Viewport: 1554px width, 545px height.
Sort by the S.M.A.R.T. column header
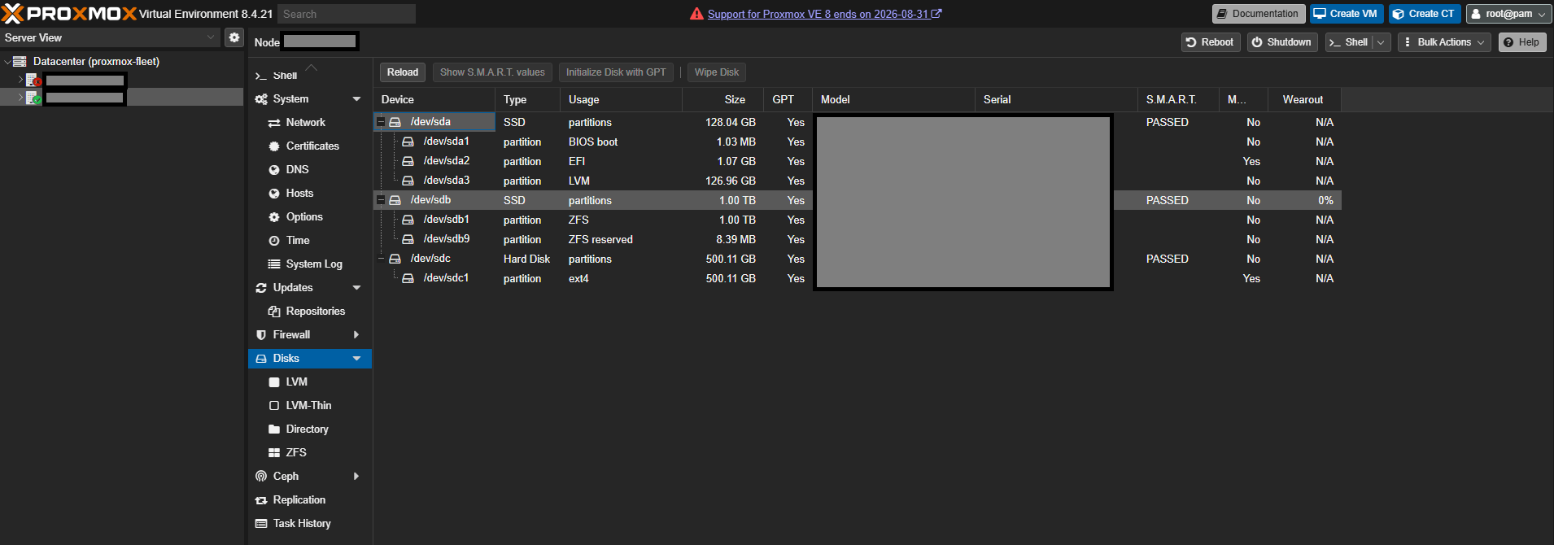[1178, 99]
